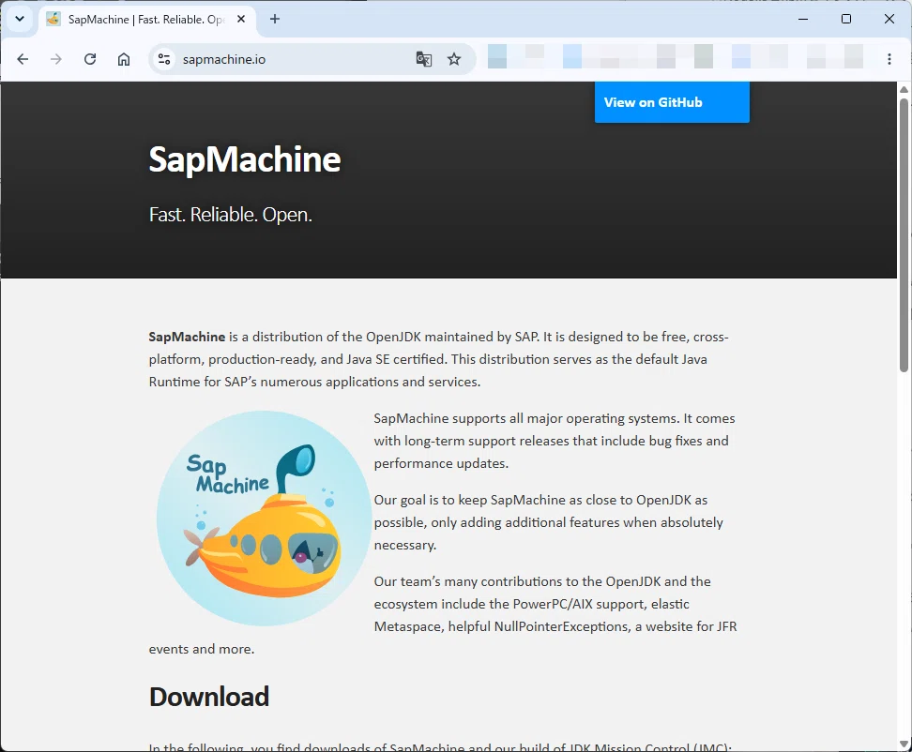Reload the sapmachine.io page
The width and height of the screenshot is (912, 752).
click(x=89, y=59)
